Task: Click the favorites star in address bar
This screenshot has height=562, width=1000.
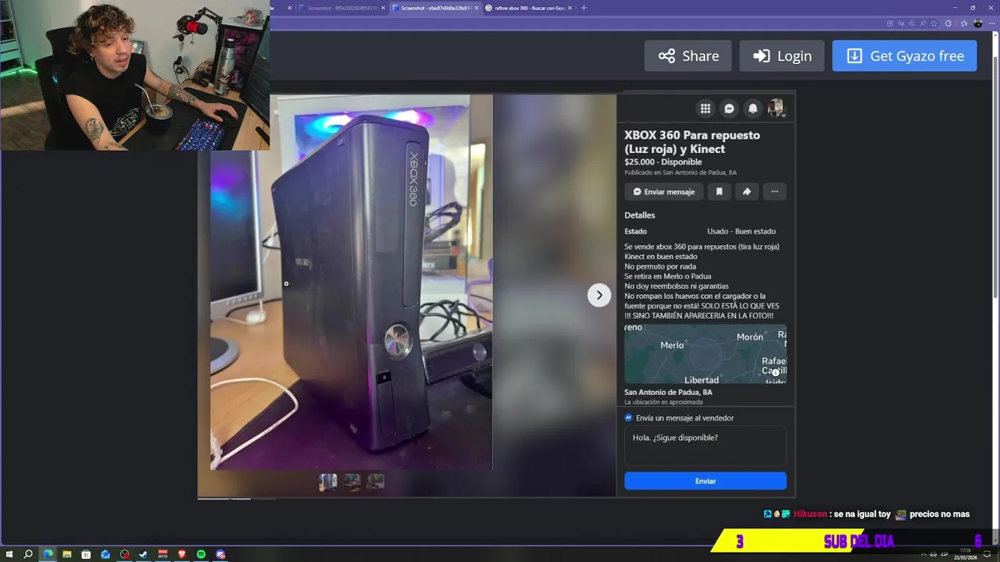Action: 934,23
